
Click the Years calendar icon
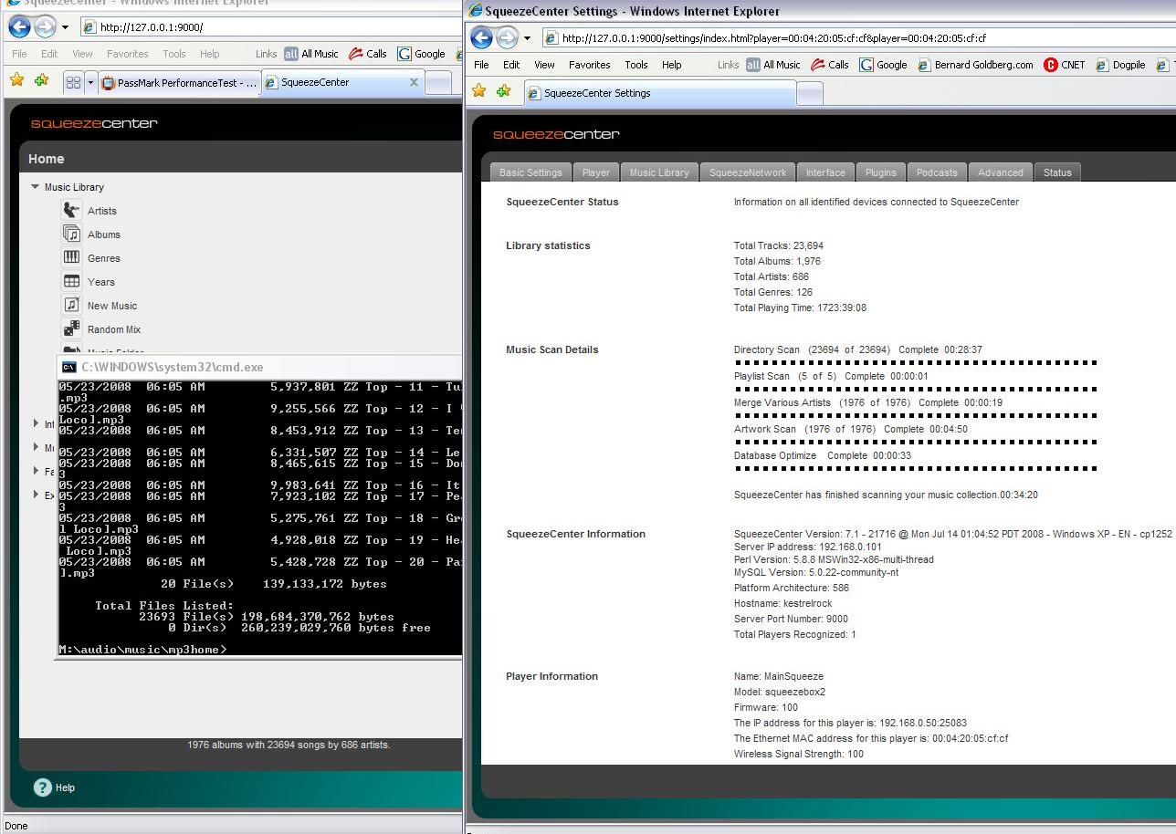[71, 282]
